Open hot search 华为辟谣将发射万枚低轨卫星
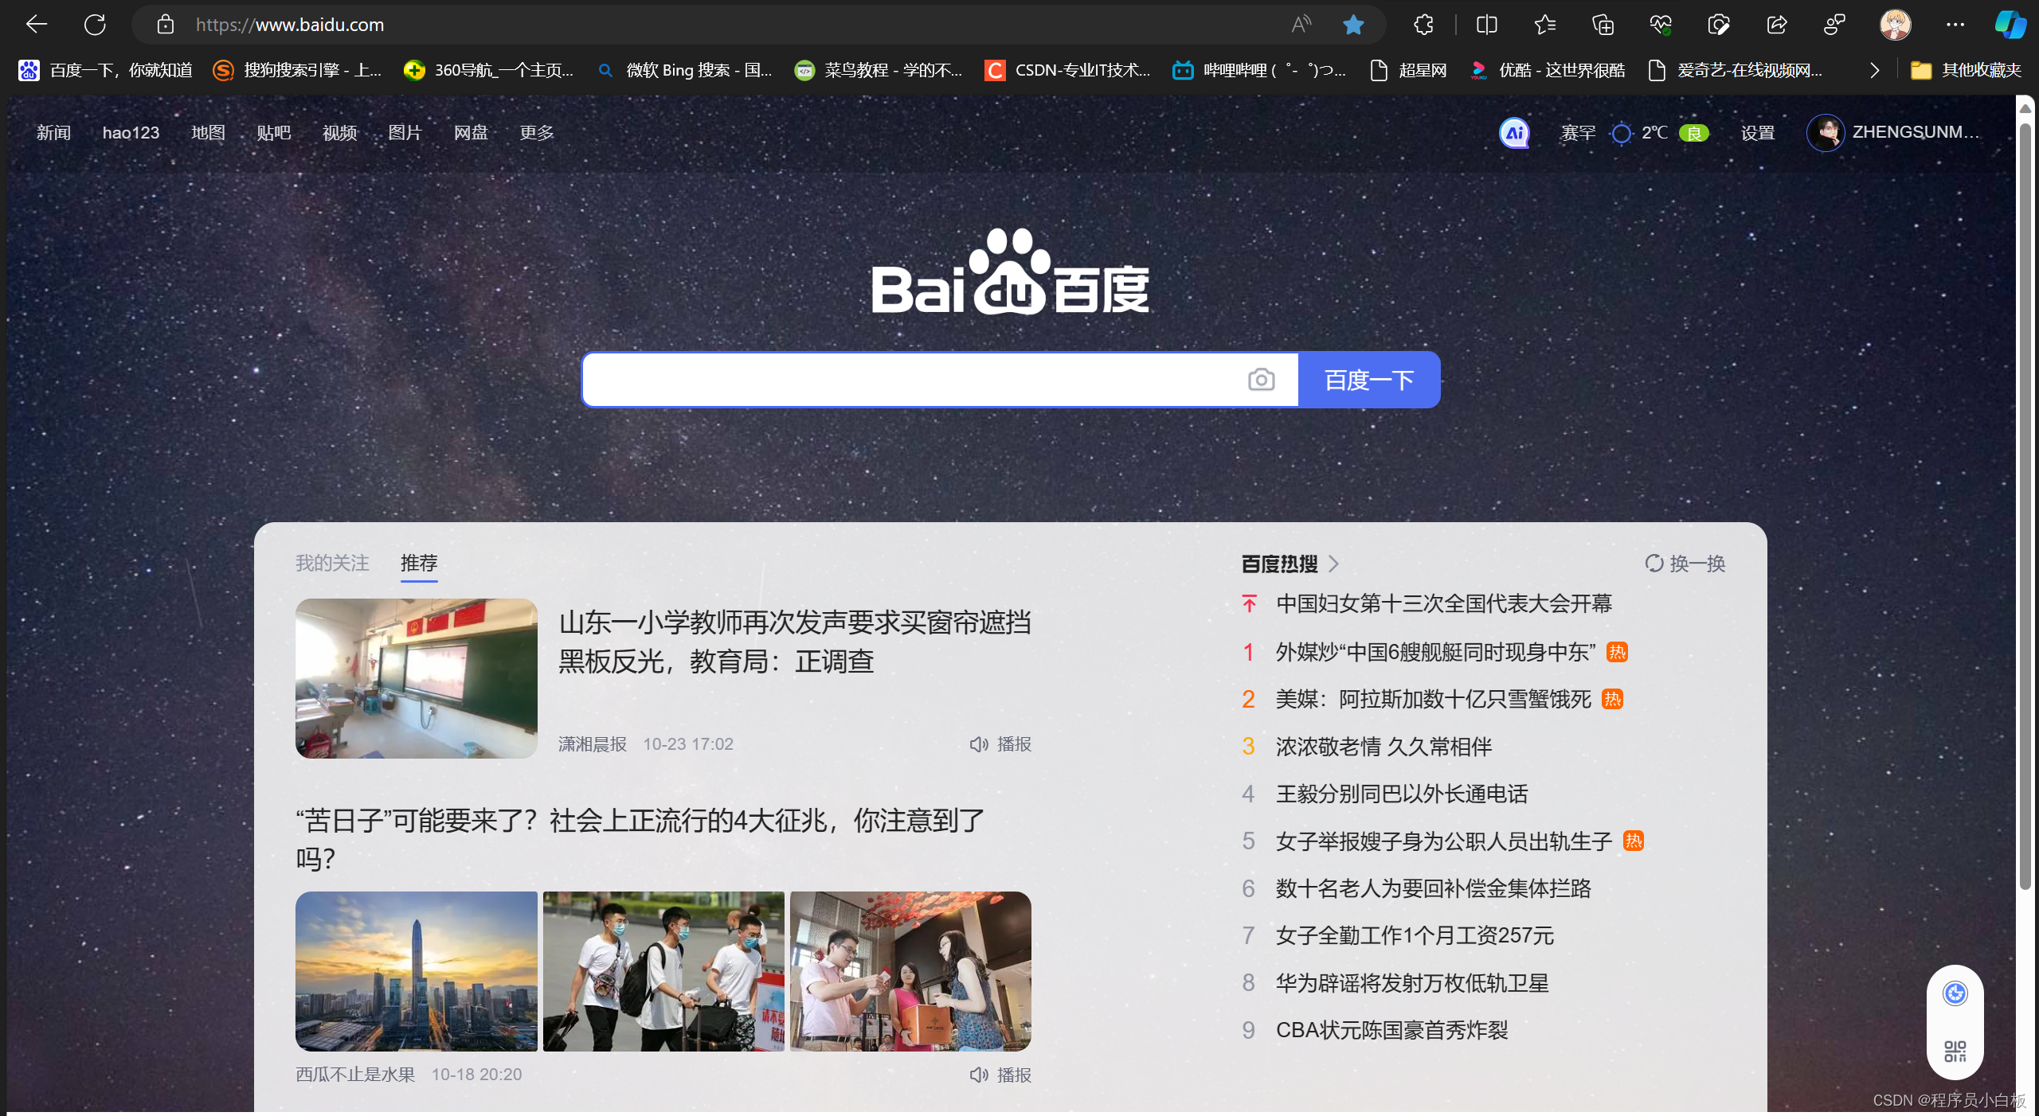The height and width of the screenshot is (1116, 2039). [x=1411, y=983]
